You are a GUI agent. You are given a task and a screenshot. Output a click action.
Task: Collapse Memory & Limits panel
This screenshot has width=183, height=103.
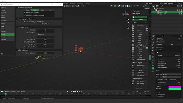(x=17, y=27)
